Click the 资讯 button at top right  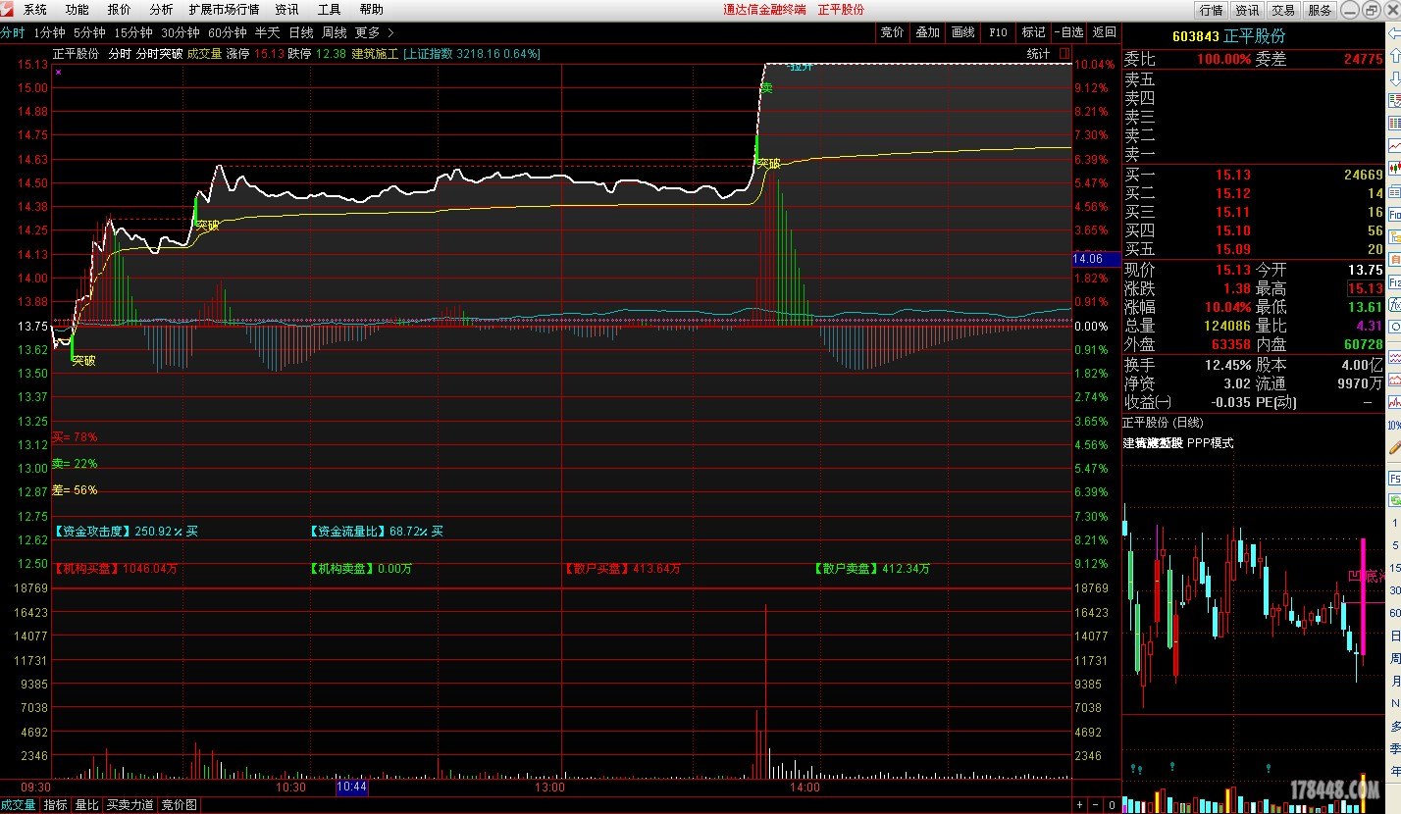tap(1247, 10)
